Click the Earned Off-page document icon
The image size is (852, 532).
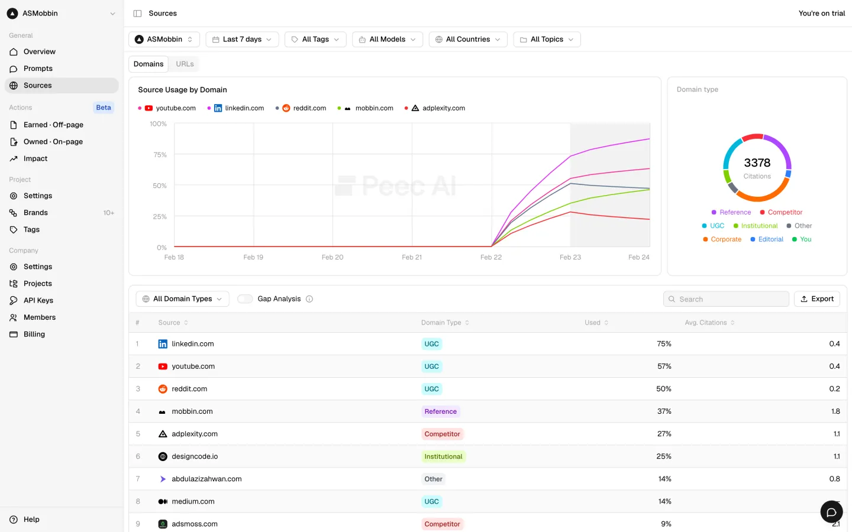coord(14,125)
